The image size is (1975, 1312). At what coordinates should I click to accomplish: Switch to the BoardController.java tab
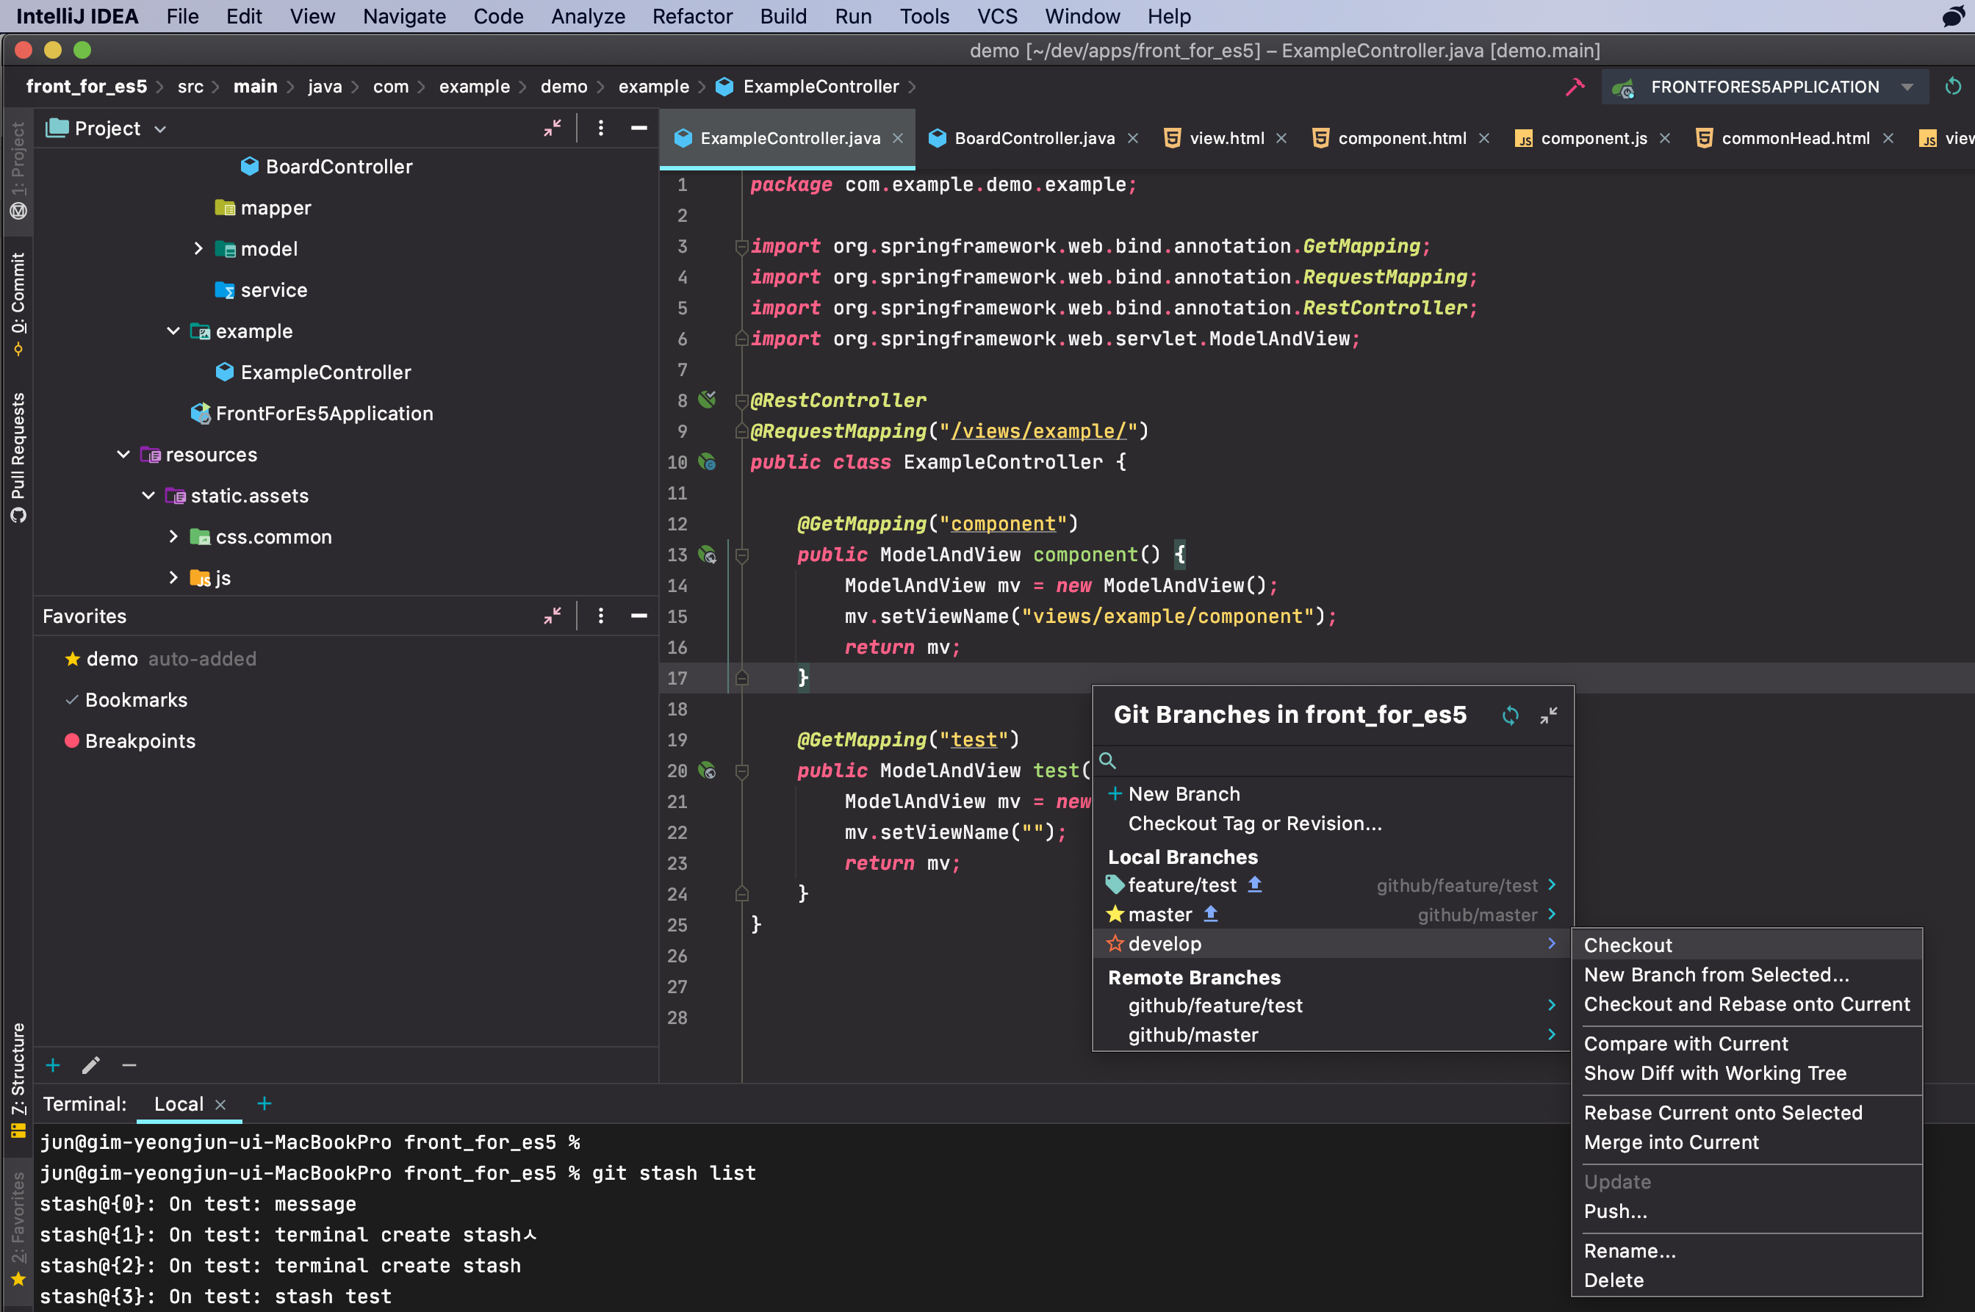[1034, 138]
